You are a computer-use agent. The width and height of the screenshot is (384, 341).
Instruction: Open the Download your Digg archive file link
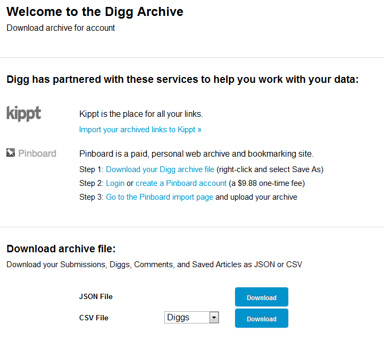click(160, 169)
